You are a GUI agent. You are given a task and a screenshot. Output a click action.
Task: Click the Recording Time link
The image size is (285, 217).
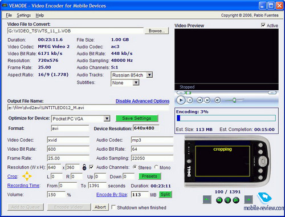(x=23, y=186)
